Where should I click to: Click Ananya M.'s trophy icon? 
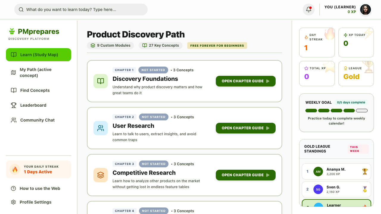[365, 171]
